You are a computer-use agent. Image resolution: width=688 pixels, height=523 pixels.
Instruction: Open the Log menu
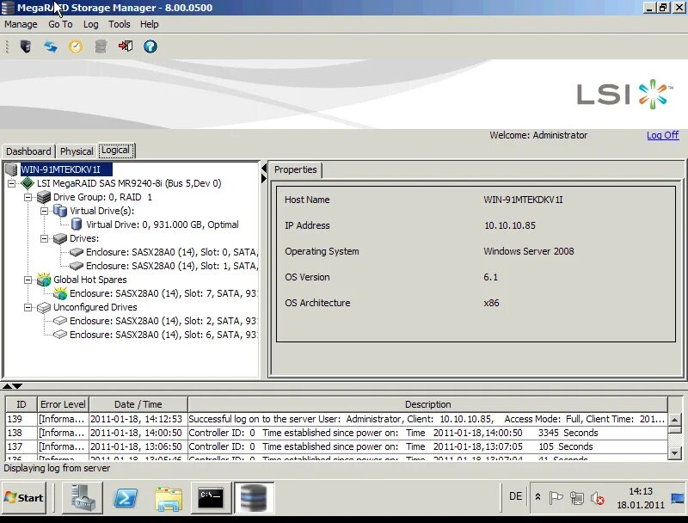click(91, 24)
